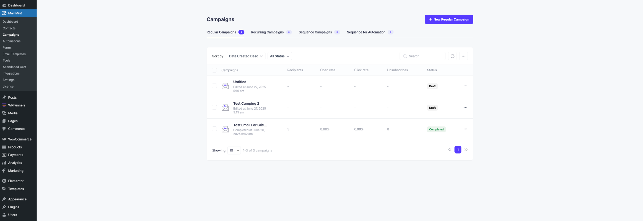This screenshot has width=643, height=221.
Task: Switch to the Regular Campaigns tab
Action: [225, 32]
